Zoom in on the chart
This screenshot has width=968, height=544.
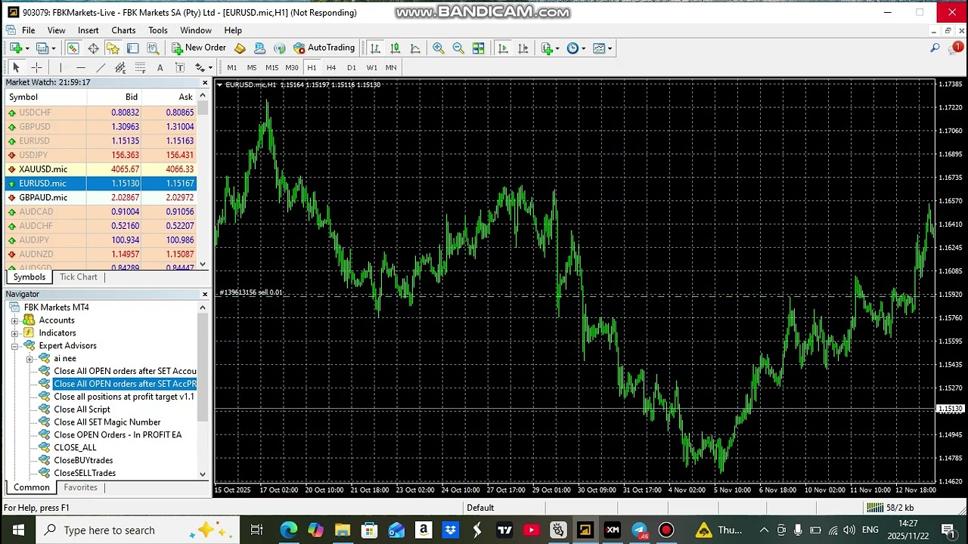pos(438,48)
